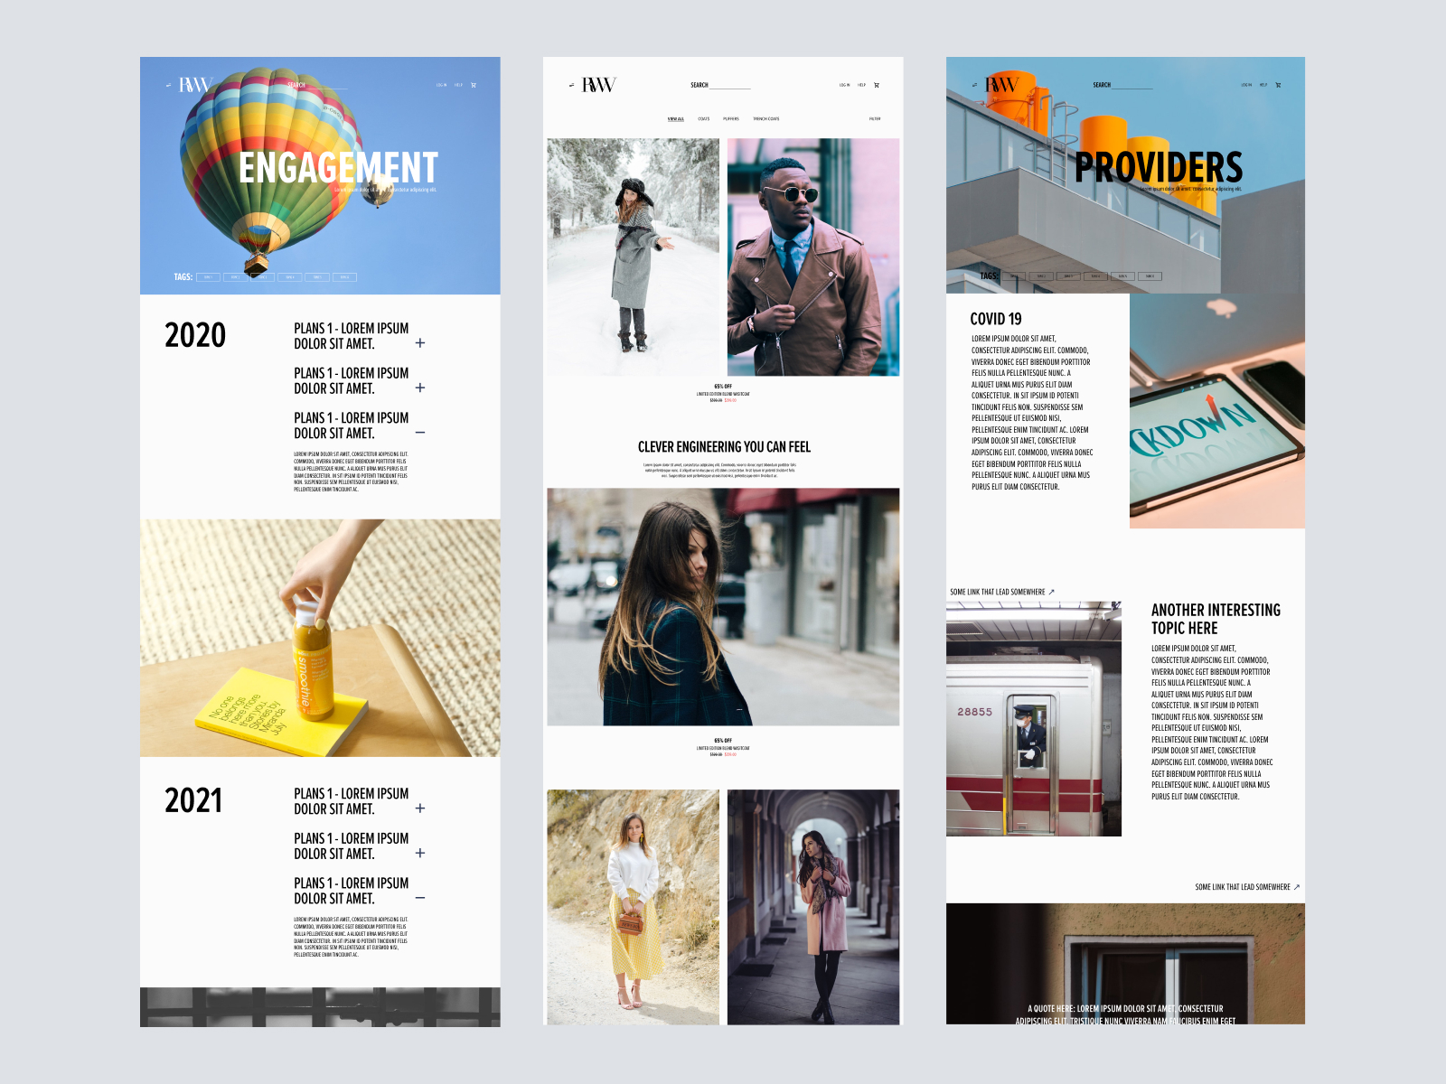Switch to the Trench Coats tab
The image size is (1446, 1084).
766,119
